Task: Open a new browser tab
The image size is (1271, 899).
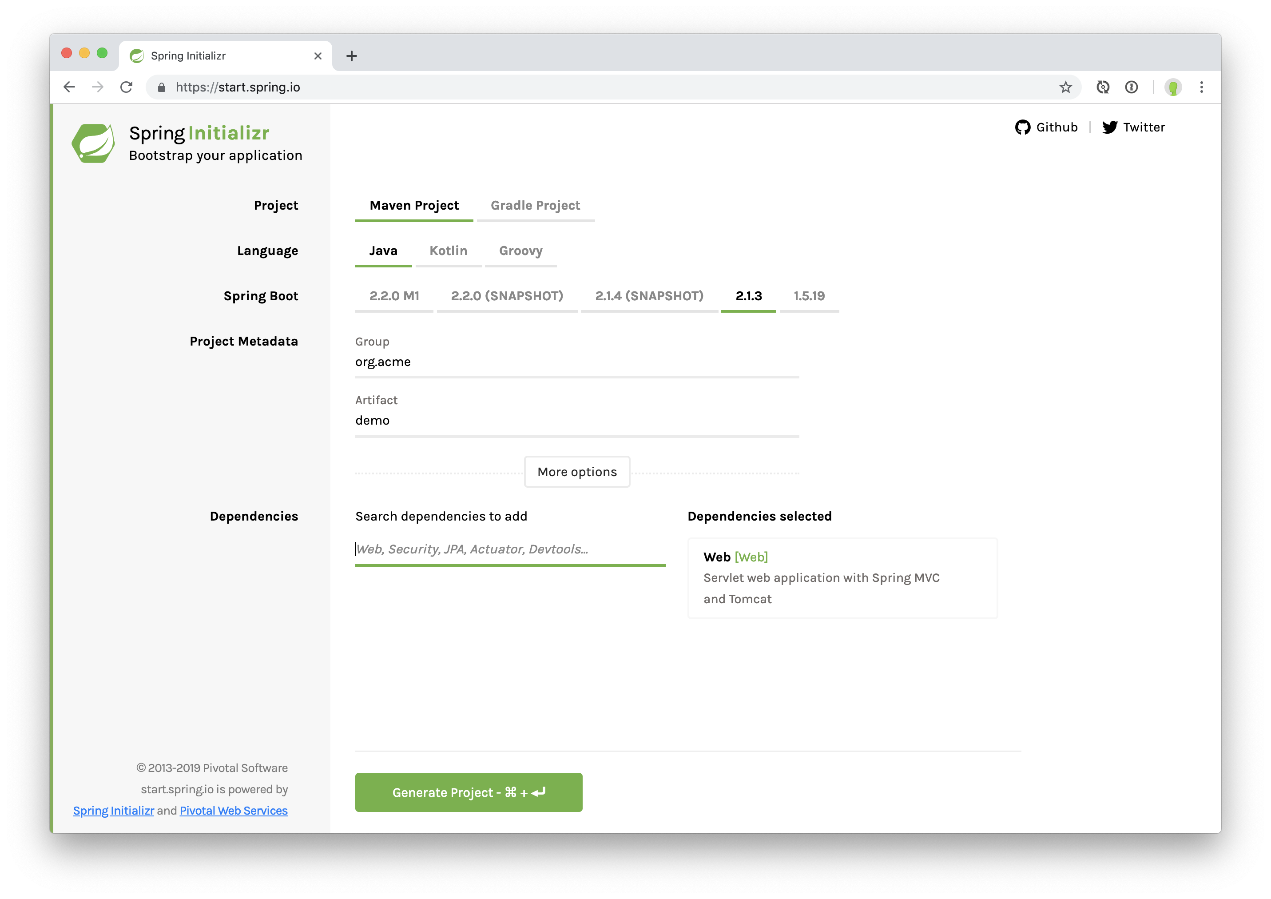Action: click(x=352, y=56)
